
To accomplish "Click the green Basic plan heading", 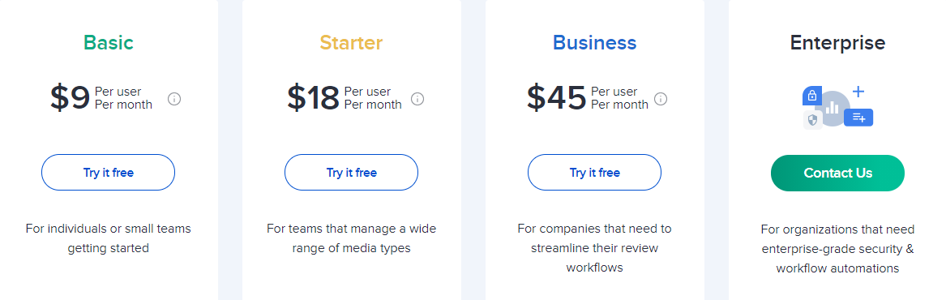I will point(109,43).
